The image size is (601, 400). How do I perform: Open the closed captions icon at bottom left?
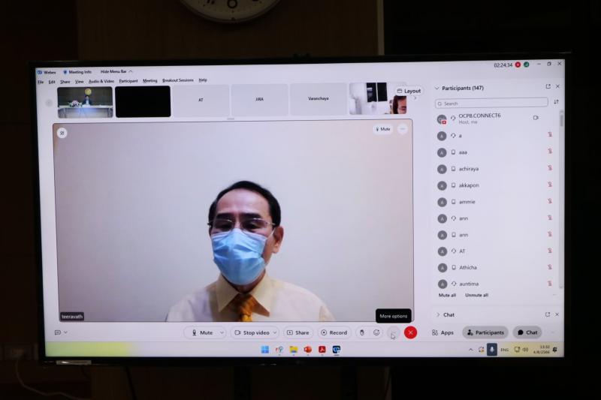[x=57, y=332]
